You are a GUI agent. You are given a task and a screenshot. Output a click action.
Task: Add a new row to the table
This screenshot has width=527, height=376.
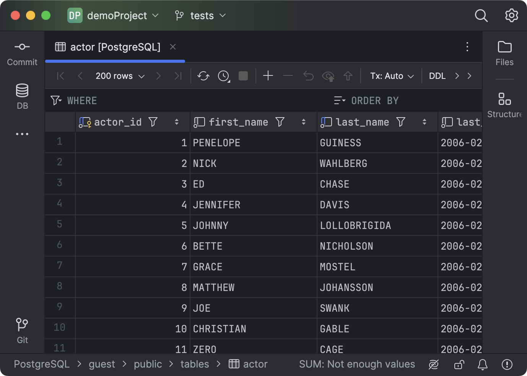[x=268, y=76]
